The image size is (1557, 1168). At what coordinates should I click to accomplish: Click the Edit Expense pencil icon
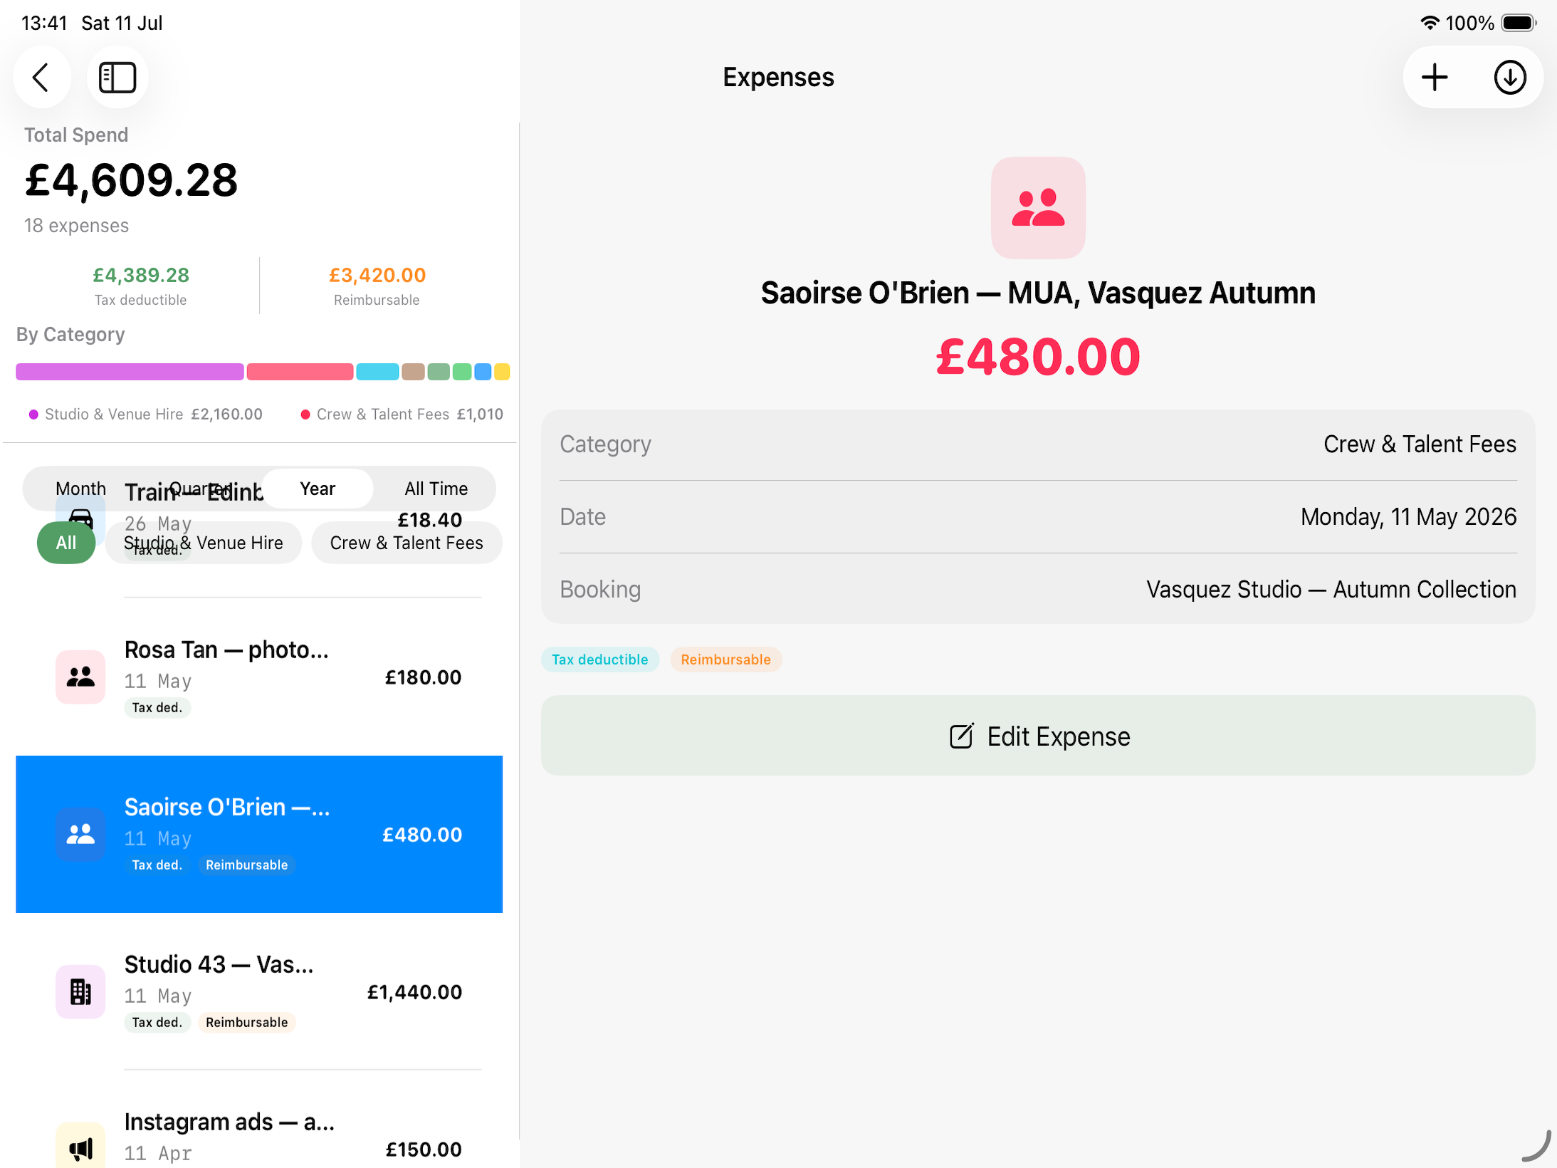(x=960, y=736)
